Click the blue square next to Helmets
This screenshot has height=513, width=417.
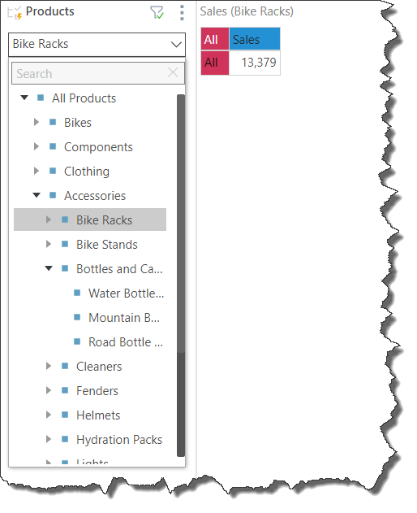point(65,415)
